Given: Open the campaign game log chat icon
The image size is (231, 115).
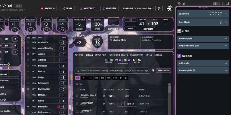Looking at the screenshot, I should [159, 9].
